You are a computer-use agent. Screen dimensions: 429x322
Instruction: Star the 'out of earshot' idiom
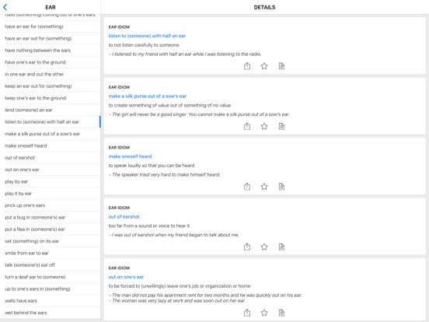click(x=264, y=247)
